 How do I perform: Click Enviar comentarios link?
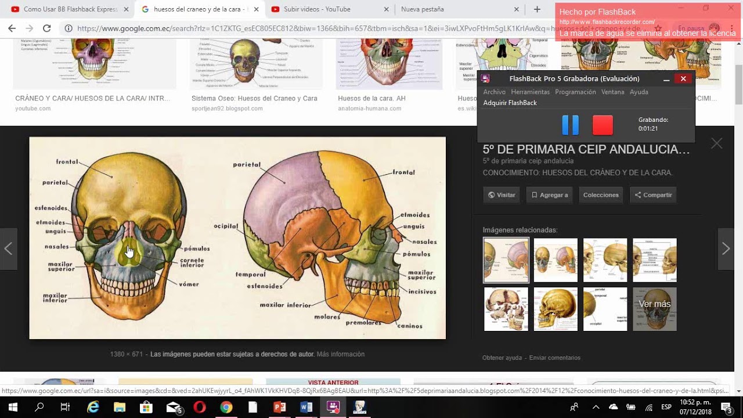(x=555, y=358)
